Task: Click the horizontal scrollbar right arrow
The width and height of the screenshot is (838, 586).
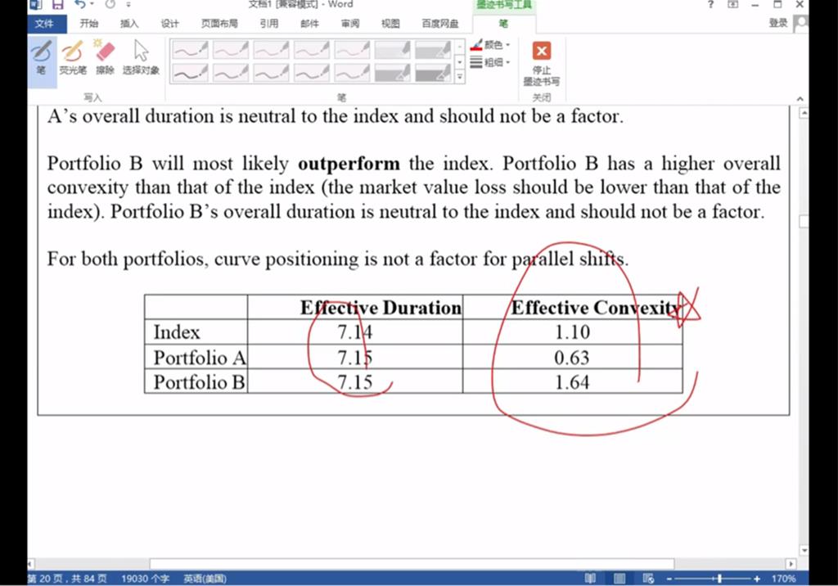Action: pos(791,564)
